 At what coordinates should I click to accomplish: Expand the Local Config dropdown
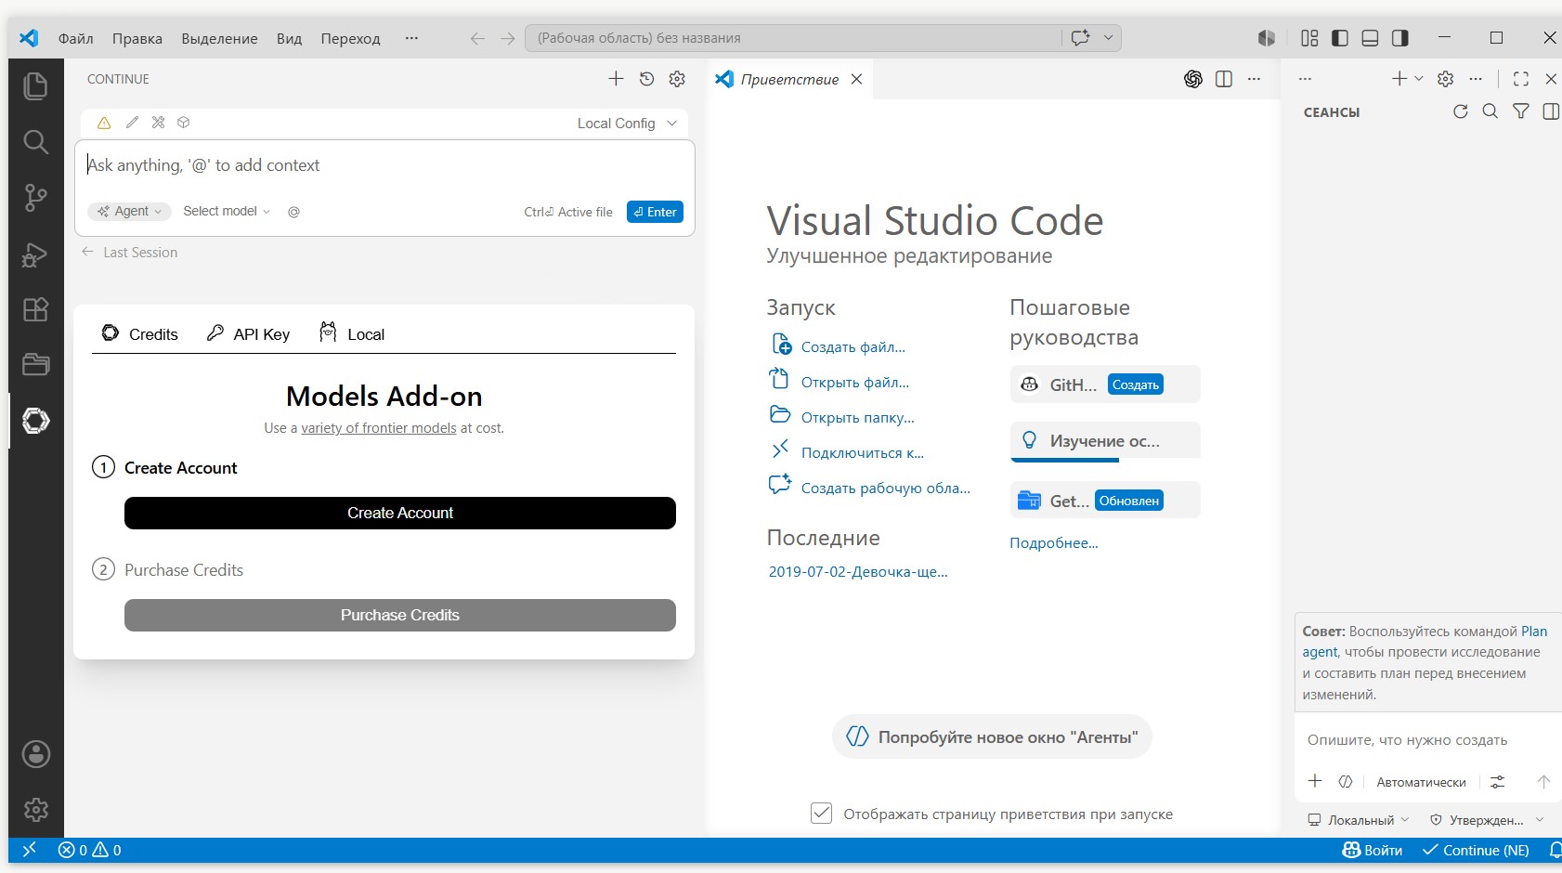point(627,123)
